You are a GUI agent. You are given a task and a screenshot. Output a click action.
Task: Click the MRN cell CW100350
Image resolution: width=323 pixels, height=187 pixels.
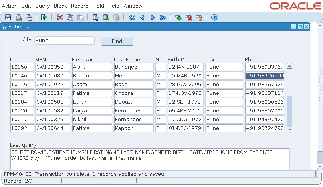pos(53,67)
